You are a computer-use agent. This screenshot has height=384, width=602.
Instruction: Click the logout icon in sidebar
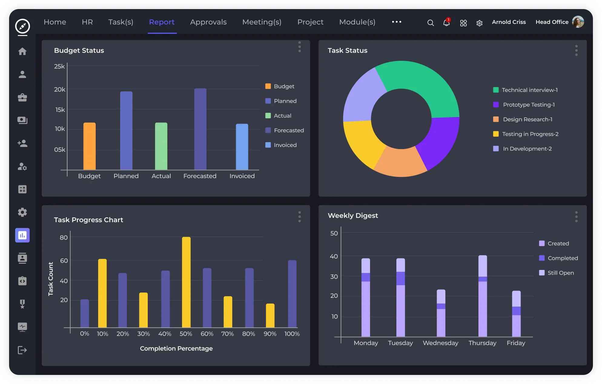click(x=22, y=350)
